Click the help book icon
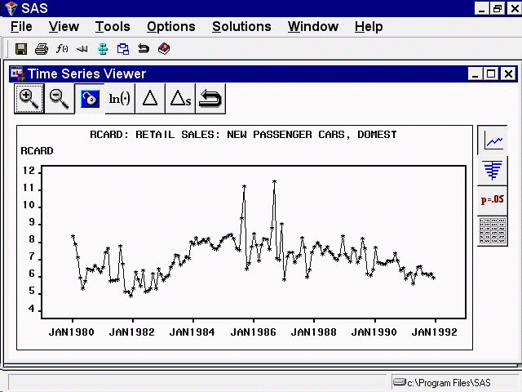 tap(164, 49)
